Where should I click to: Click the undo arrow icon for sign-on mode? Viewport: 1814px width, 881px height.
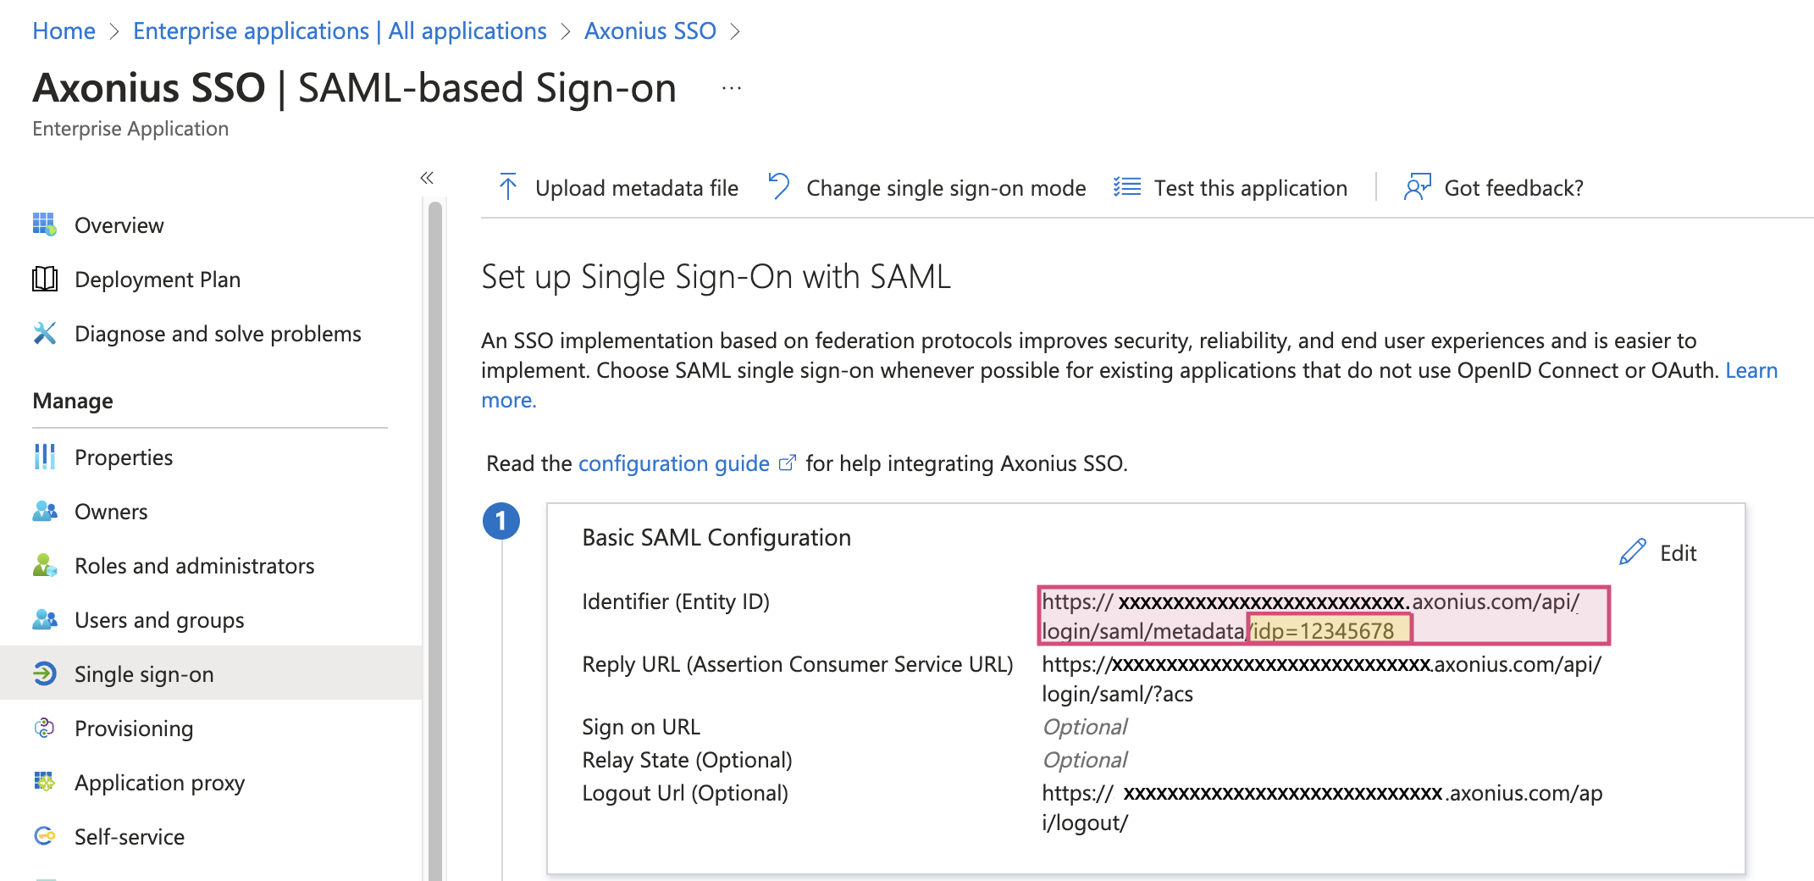pyautogui.click(x=778, y=186)
